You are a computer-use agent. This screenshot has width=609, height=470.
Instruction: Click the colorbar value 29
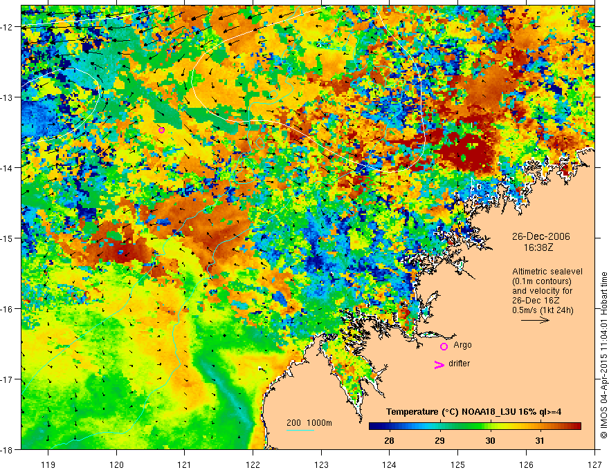pos(439,440)
